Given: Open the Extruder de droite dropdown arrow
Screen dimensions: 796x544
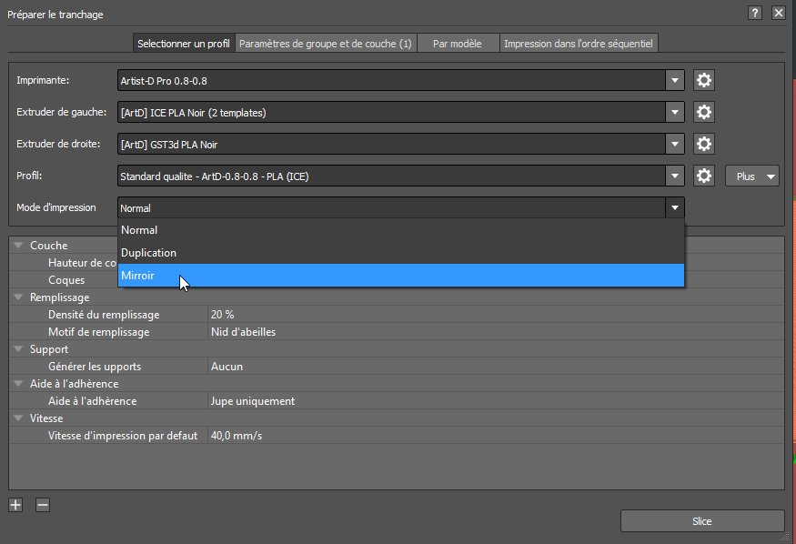Looking at the screenshot, I should (x=675, y=144).
